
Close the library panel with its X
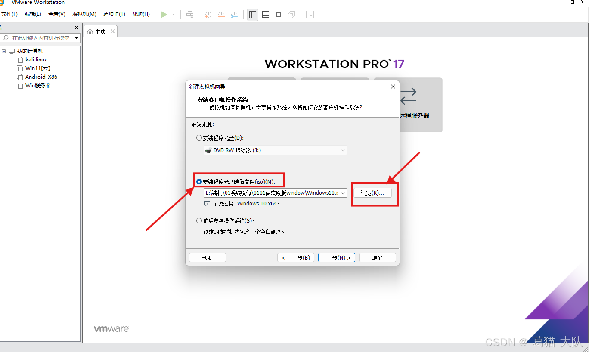[x=77, y=28]
